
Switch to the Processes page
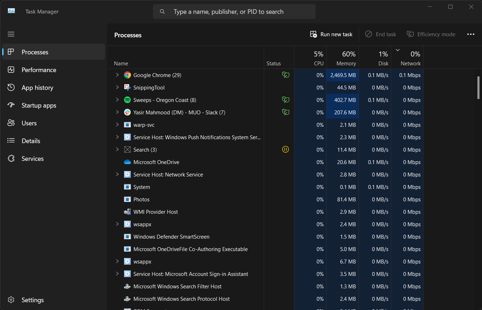(35, 52)
